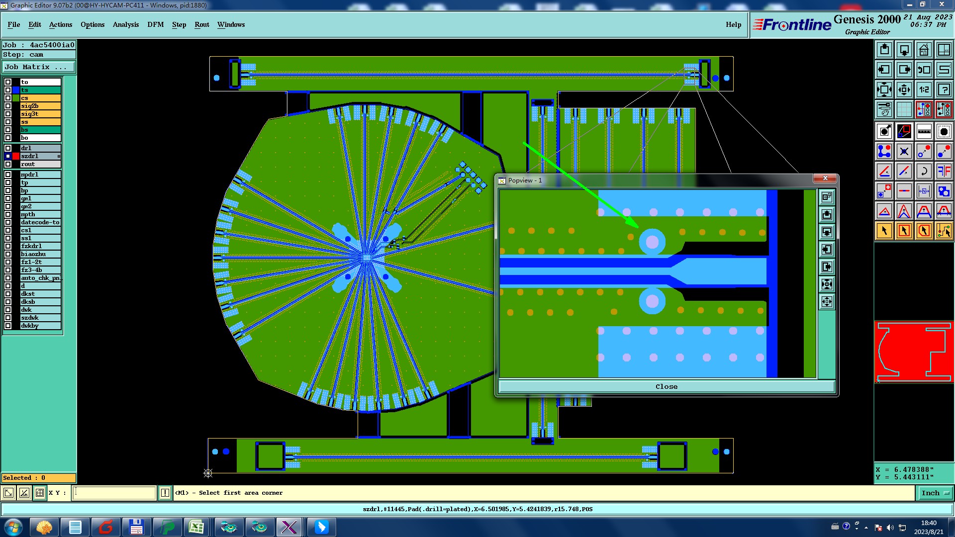Open the Analysis menu

(x=125, y=24)
